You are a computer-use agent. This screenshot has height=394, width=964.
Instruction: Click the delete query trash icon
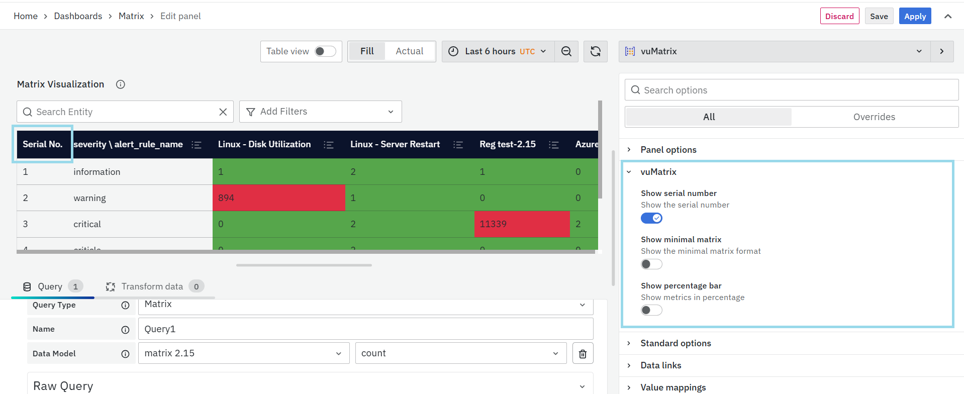583,354
